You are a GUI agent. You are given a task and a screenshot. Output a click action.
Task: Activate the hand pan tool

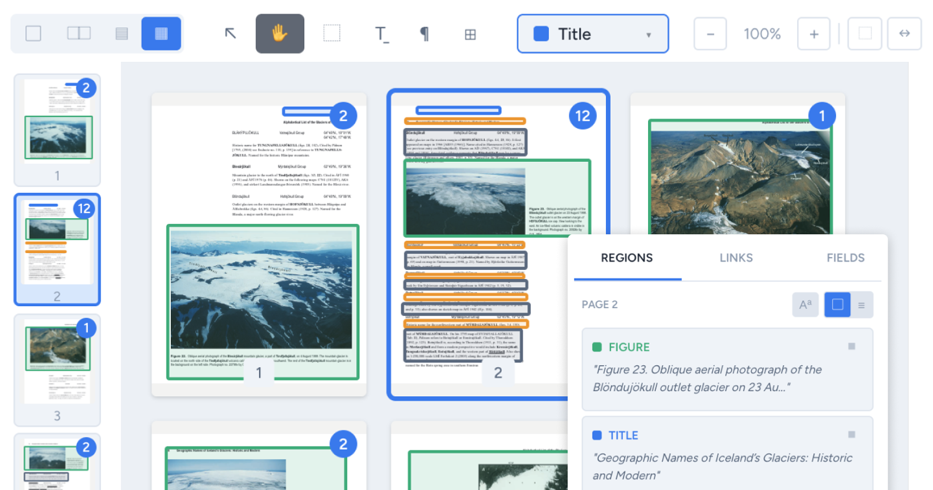280,34
